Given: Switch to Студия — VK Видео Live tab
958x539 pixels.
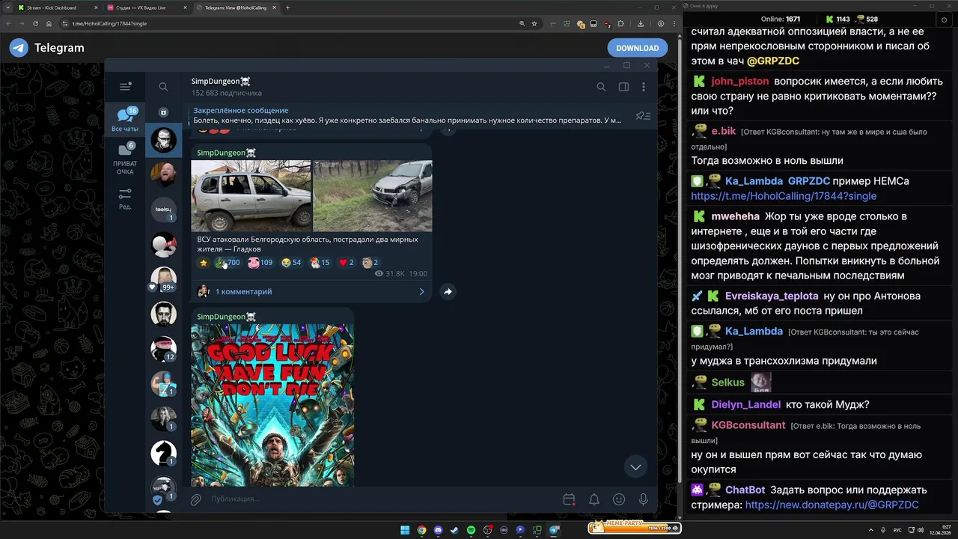Looking at the screenshot, I should click(147, 7).
